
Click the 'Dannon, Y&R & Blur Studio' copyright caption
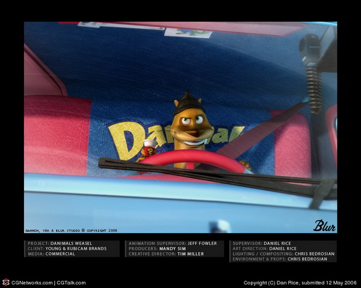coord(72,230)
